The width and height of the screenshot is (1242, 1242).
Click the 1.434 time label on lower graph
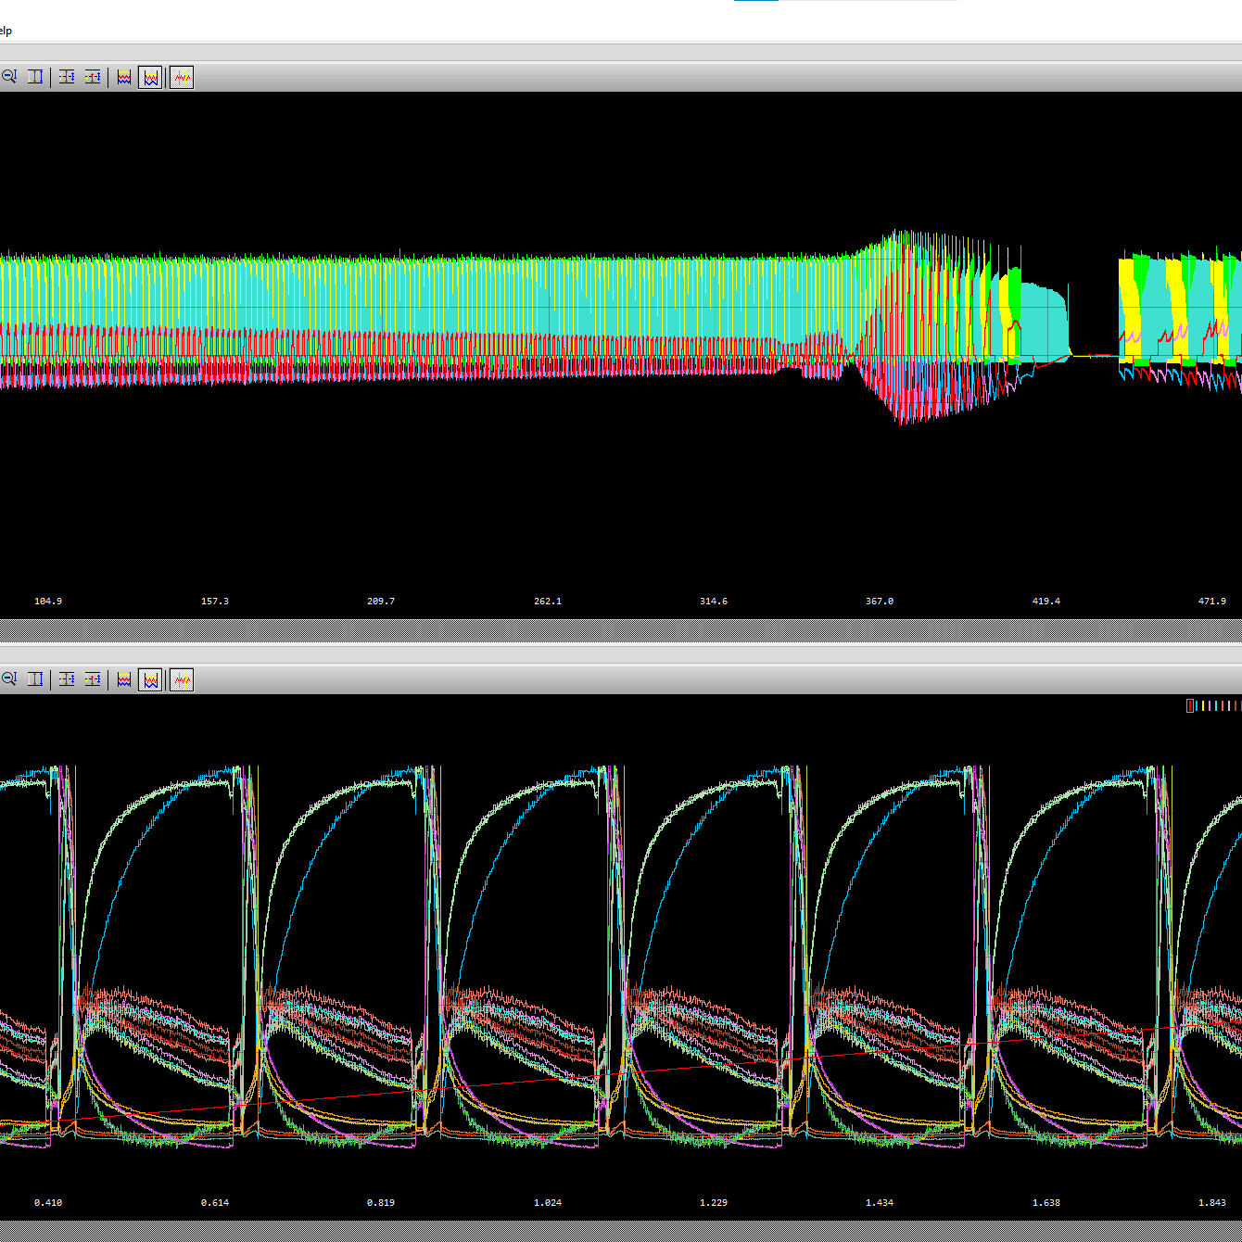click(880, 1202)
